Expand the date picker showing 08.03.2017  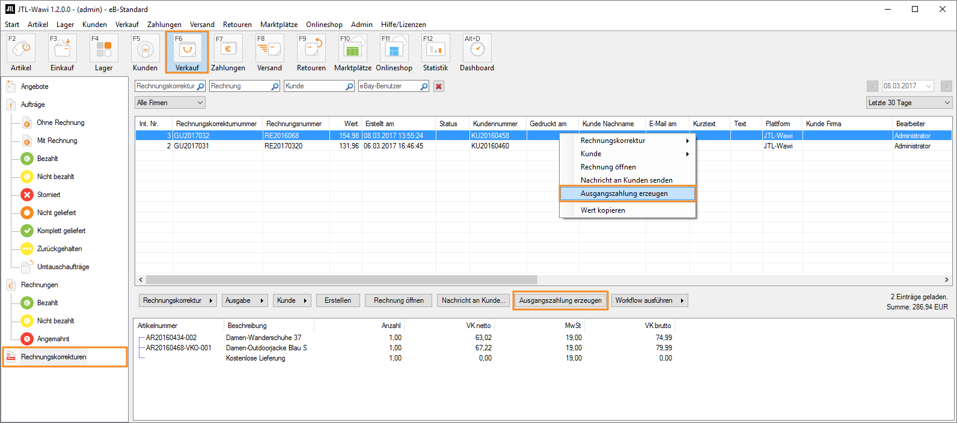(928, 87)
